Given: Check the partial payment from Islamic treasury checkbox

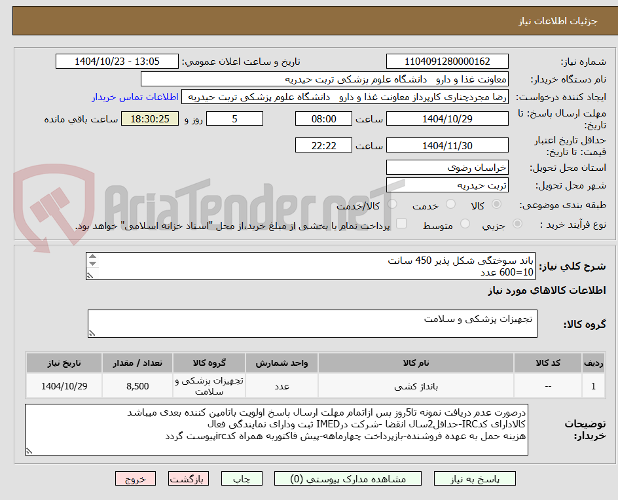Looking at the screenshot, I should 401,223.
